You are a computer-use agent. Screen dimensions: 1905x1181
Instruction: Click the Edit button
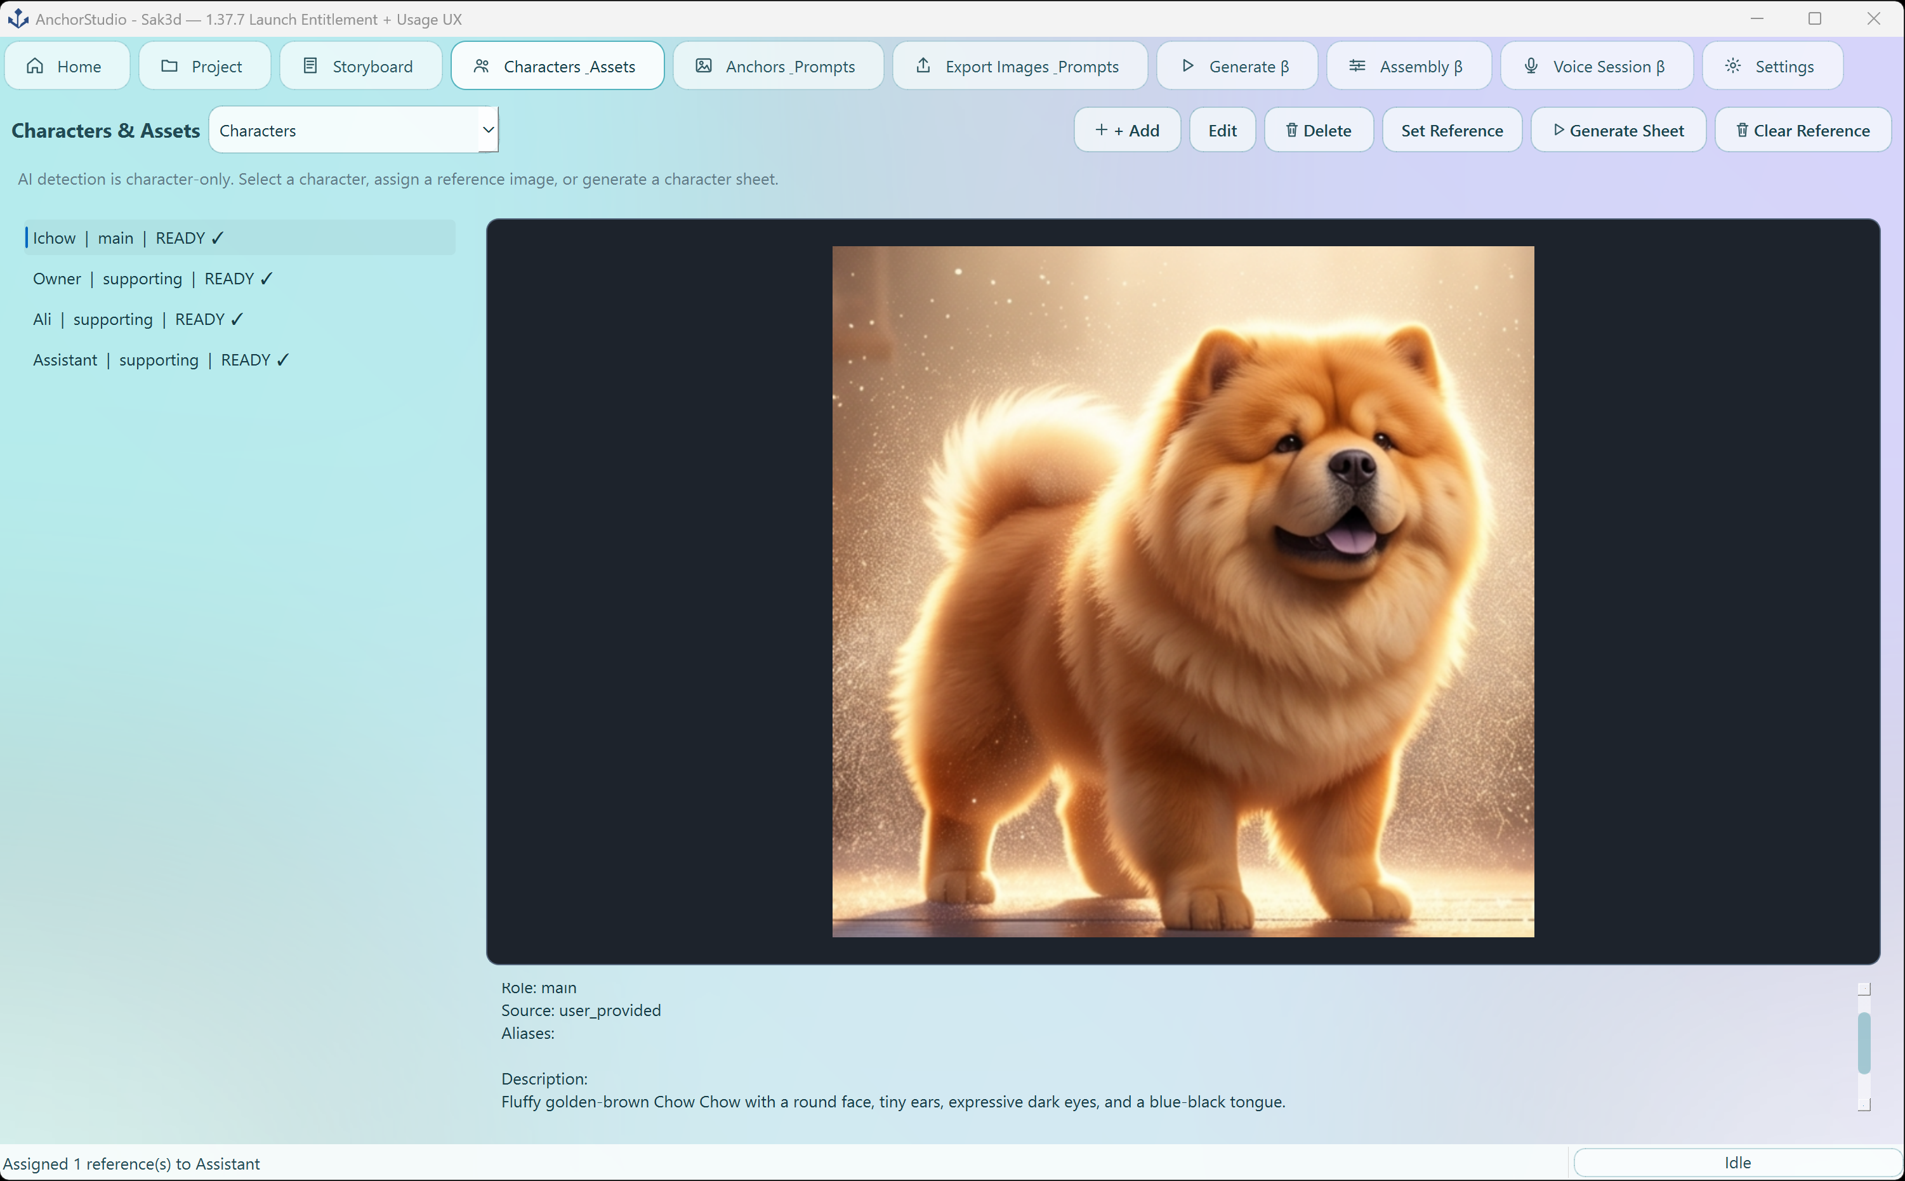click(x=1222, y=131)
